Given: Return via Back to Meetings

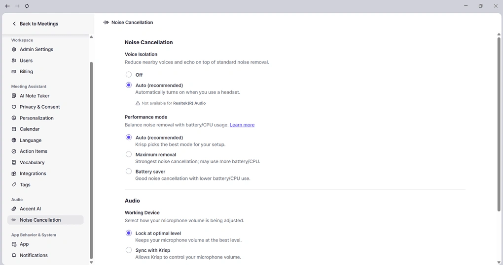Looking at the screenshot, I should point(36,24).
